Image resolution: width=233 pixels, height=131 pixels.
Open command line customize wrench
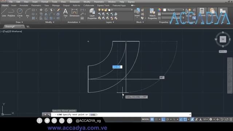tap(49, 115)
